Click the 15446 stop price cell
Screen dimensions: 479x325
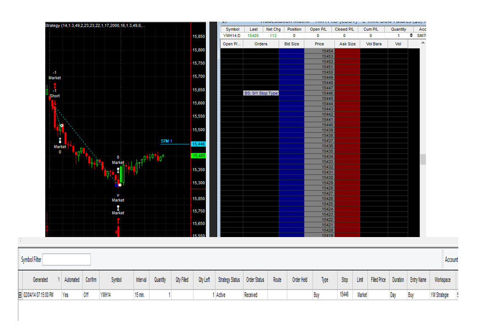point(345,294)
